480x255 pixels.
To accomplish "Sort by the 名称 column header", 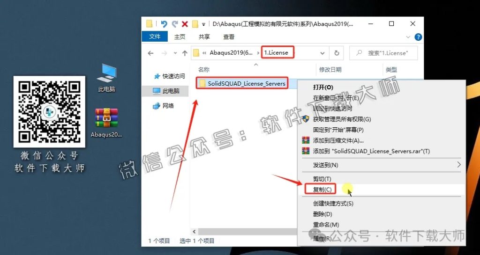I will [203, 70].
